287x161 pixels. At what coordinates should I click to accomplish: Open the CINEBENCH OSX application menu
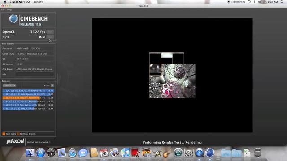(20, 2)
